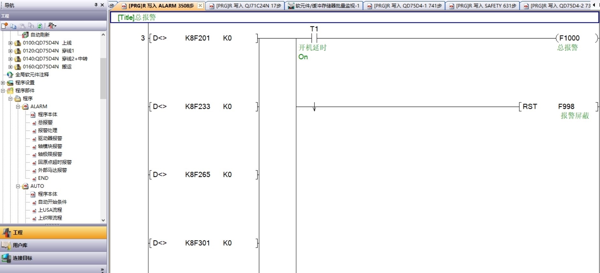
Task: Collapse the 程序 folder node
Action: pyautogui.click(x=11, y=99)
